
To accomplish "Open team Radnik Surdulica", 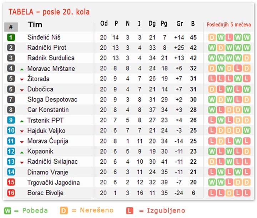I will (x=51, y=58).
